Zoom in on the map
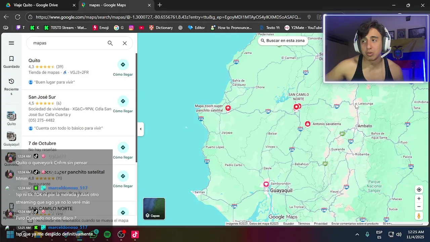This screenshot has height=242, width=430. 419,199
